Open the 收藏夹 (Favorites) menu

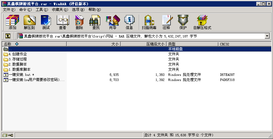59,10
